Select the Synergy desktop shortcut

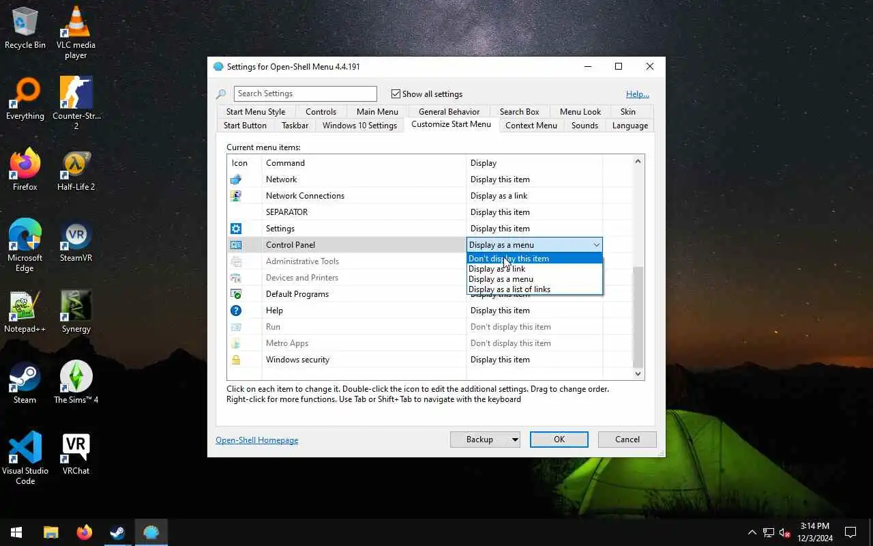tap(76, 313)
